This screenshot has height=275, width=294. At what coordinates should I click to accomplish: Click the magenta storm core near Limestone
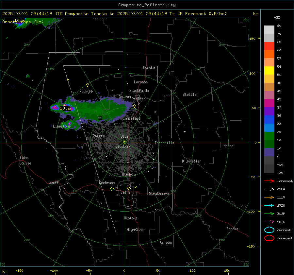69,124
